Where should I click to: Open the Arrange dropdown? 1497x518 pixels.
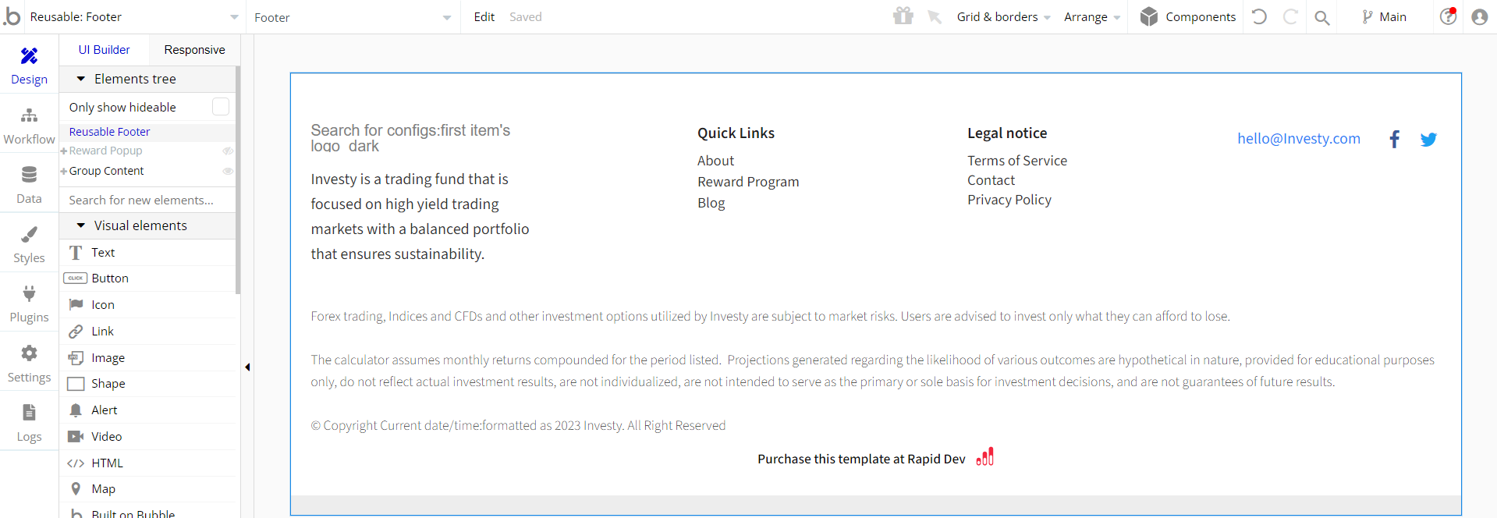pos(1092,16)
